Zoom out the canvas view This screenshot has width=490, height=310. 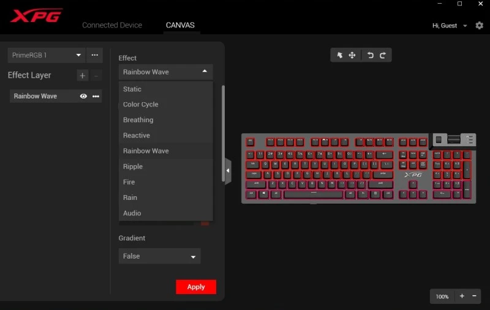[474, 296]
